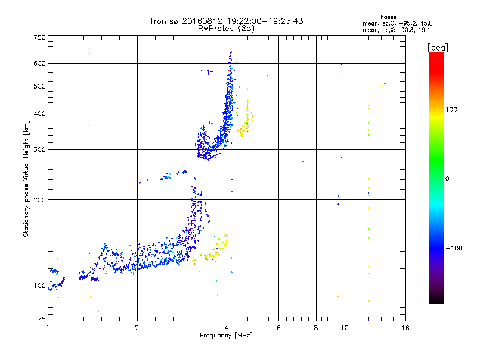Click y-axis tick label '600'
The image size is (477, 357).
tap(39, 64)
